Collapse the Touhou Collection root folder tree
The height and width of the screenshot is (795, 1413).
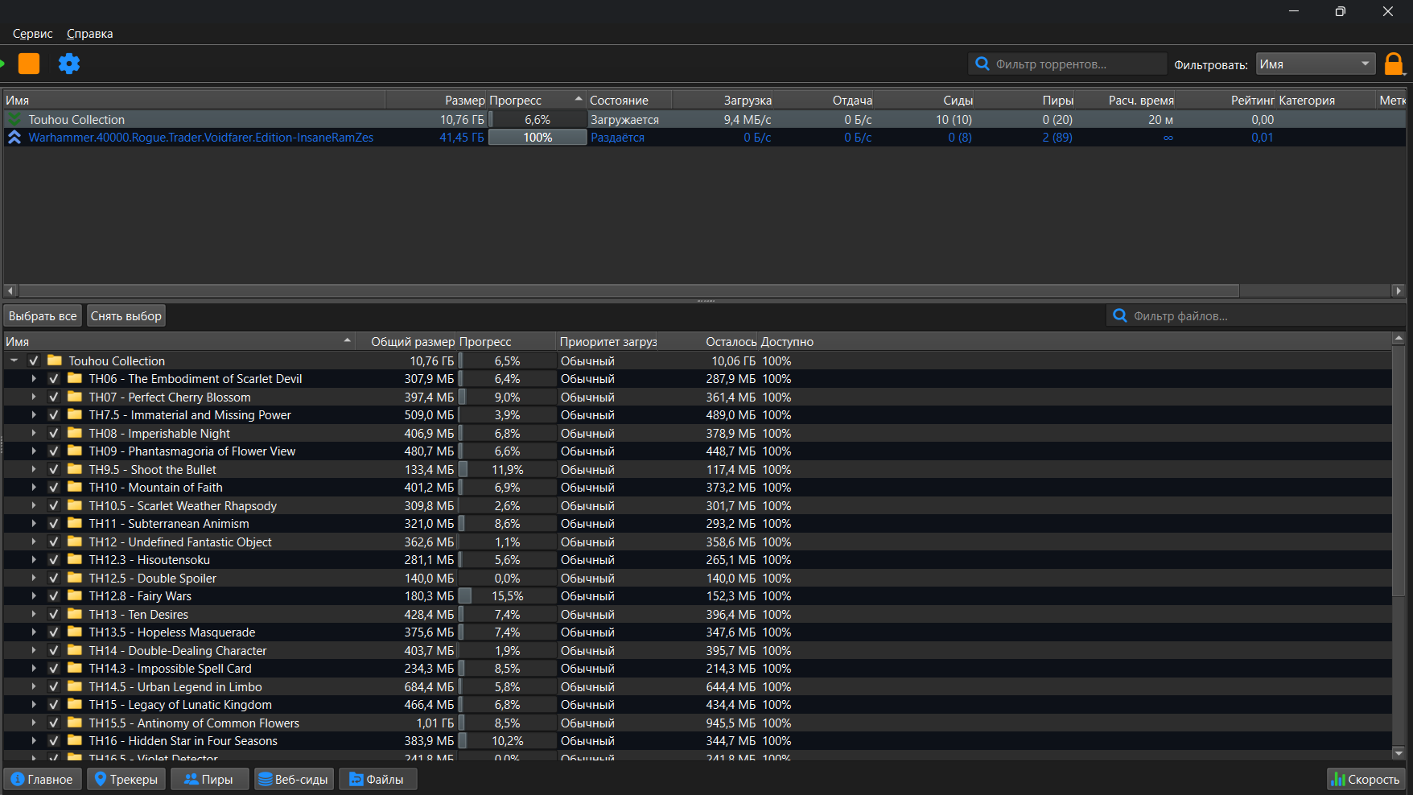[x=14, y=361]
